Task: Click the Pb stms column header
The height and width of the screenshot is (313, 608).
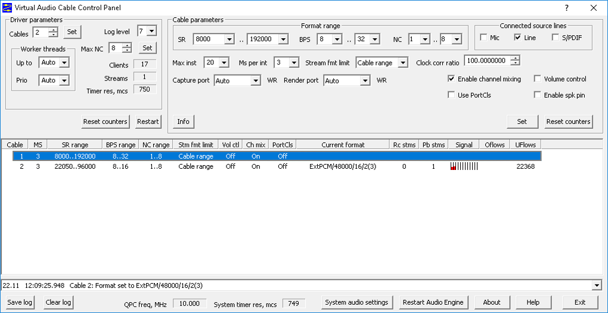Action: [433, 145]
